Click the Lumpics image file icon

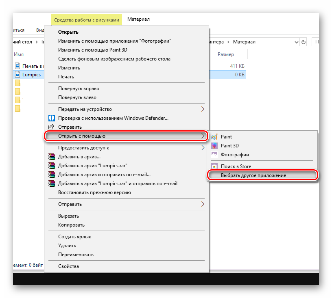tap(17, 74)
